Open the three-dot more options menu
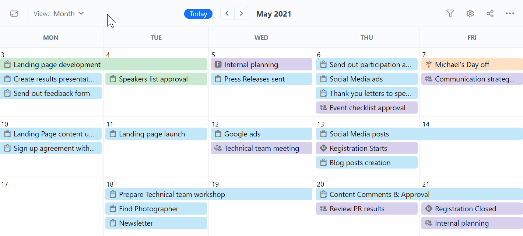The image size is (523, 236). click(510, 14)
